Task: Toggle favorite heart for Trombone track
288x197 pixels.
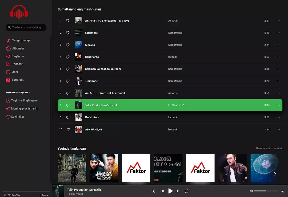Action: tap(68, 81)
